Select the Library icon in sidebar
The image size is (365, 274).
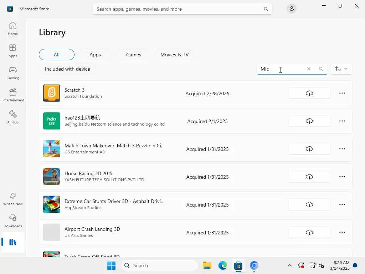13,242
